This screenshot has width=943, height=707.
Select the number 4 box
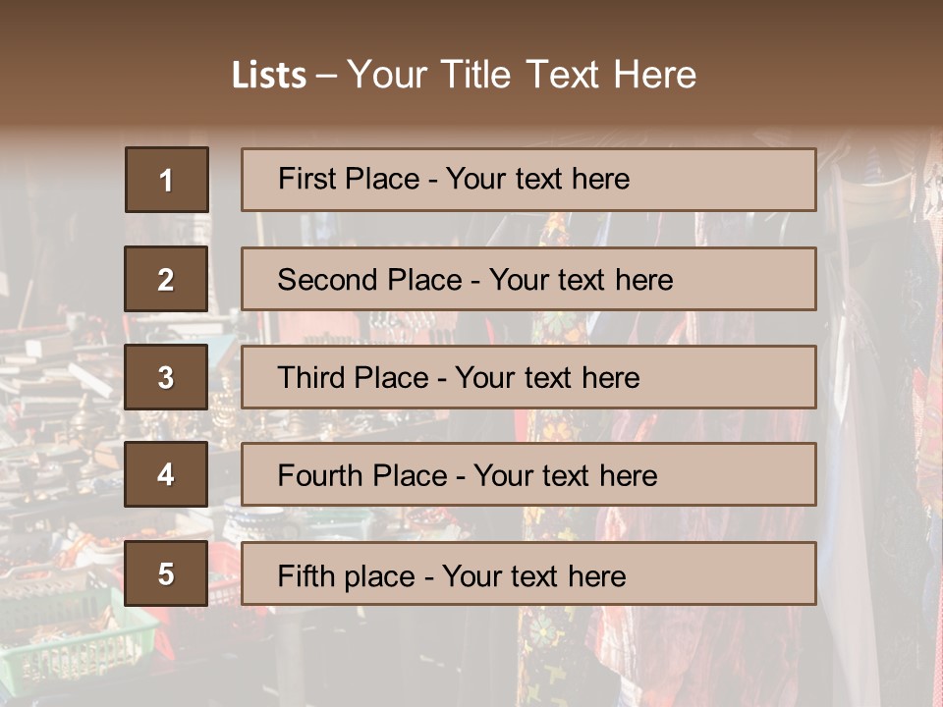click(166, 474)
